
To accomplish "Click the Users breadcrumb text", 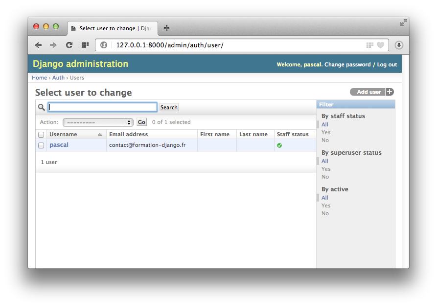I will (x=77, y=78).
